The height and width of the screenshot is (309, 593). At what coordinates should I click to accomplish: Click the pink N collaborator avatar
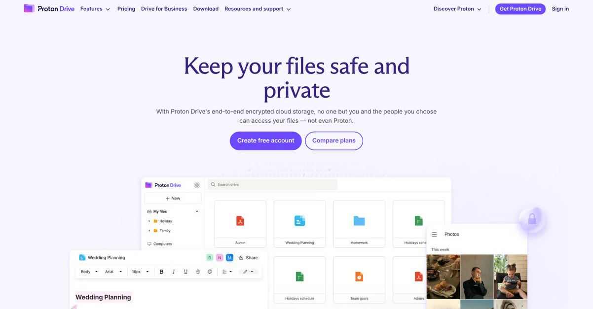pyautogui.click(x=220, y=257)
